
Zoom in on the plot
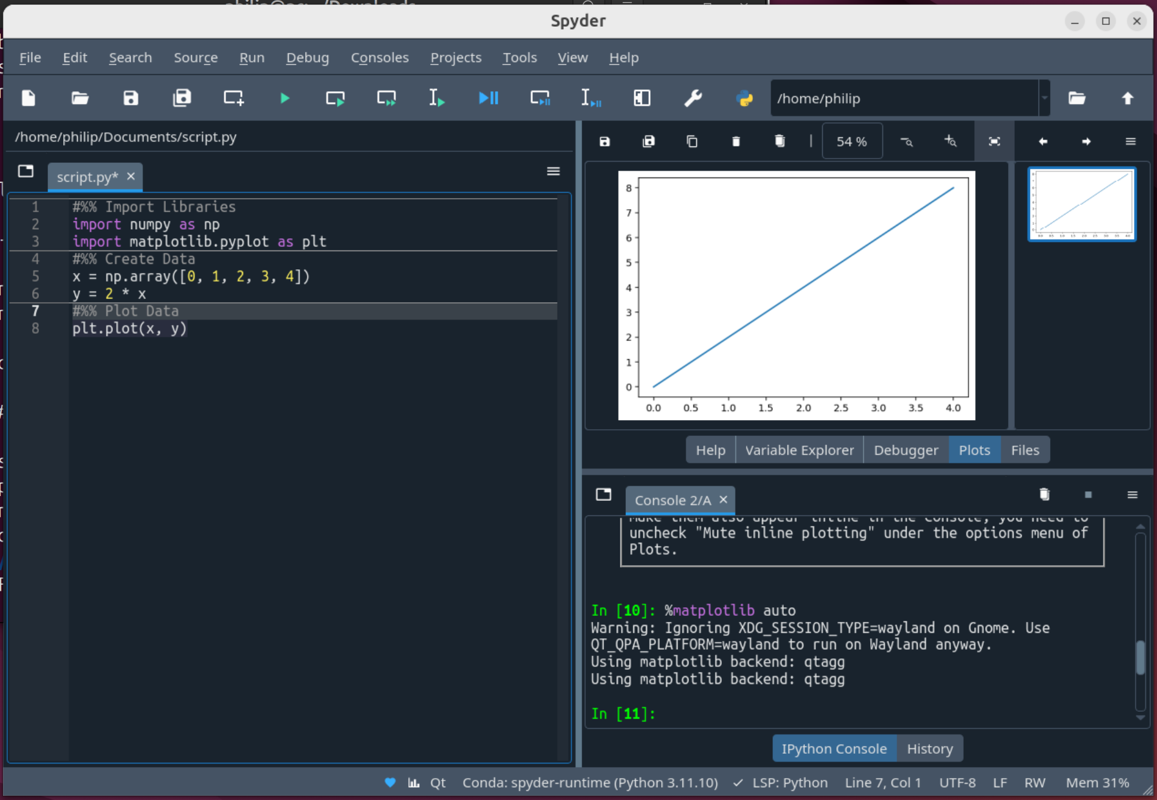950,142
